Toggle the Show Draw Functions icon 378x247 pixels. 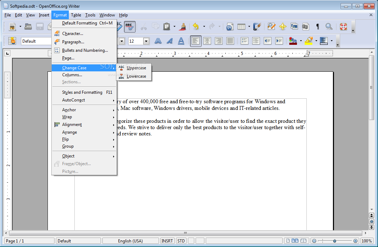tap(257, 27)
